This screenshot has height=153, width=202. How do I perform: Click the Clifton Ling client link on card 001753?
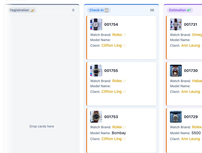pyautogui.click(x=112, y=139)
